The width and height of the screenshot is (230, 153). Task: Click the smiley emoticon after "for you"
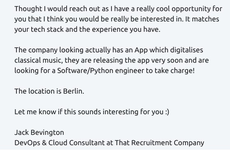click(x=167, y=112)
